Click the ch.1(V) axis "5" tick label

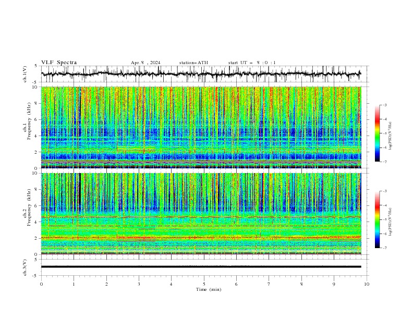click(x=35, y=66)
